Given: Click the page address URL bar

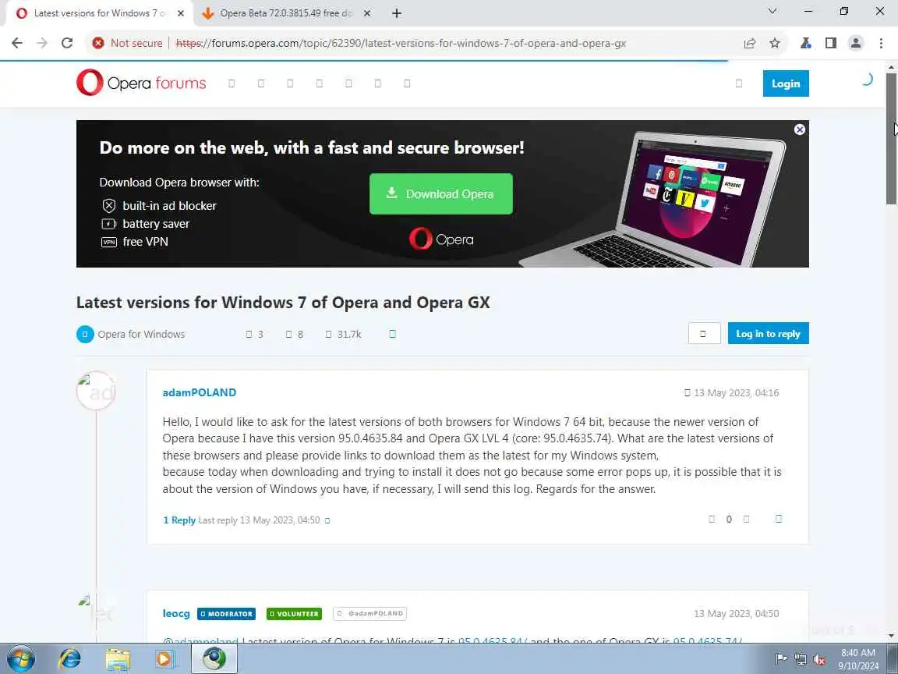Looking at the screenshot, I should click(x=401, y=43).
